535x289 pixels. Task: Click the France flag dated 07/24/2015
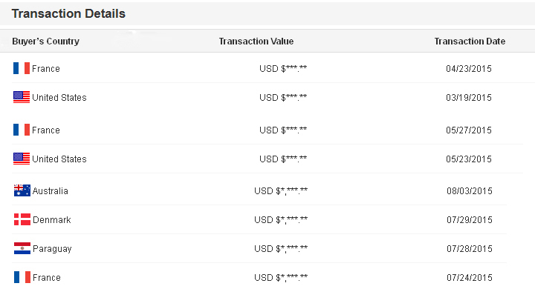pos(22,277)
